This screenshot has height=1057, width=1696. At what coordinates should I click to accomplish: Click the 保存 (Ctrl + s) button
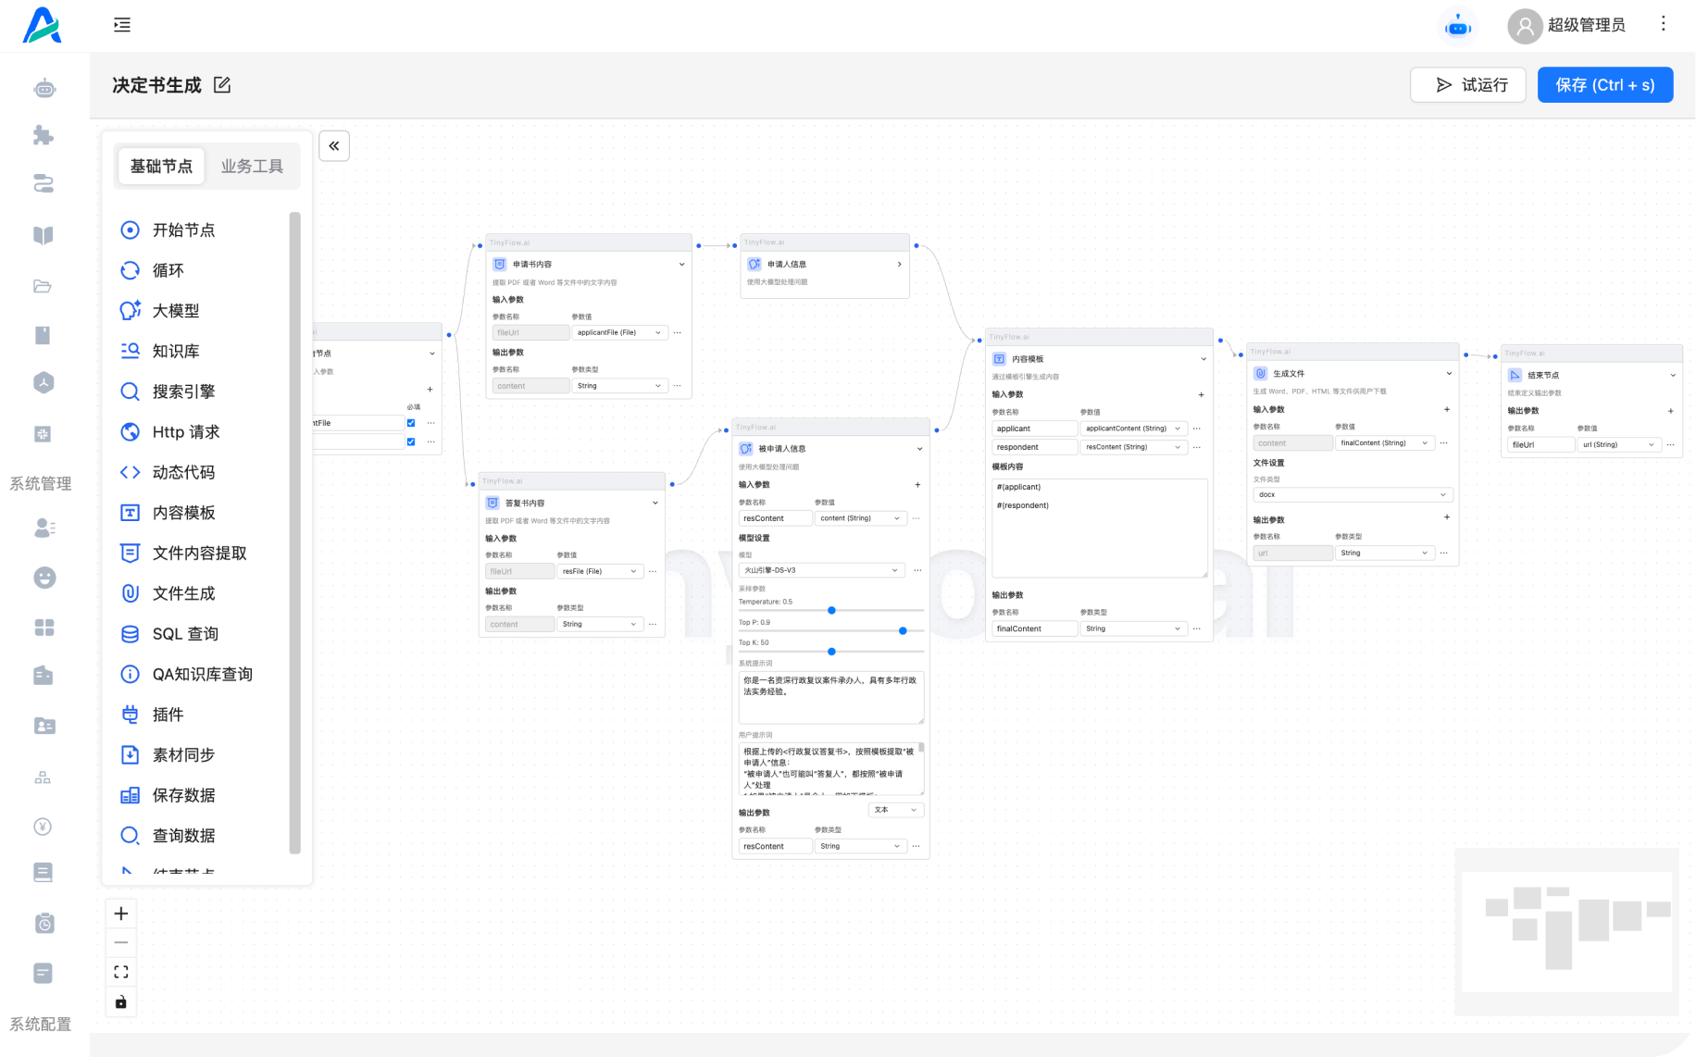pyautogui.click(x=1604, y=85)
